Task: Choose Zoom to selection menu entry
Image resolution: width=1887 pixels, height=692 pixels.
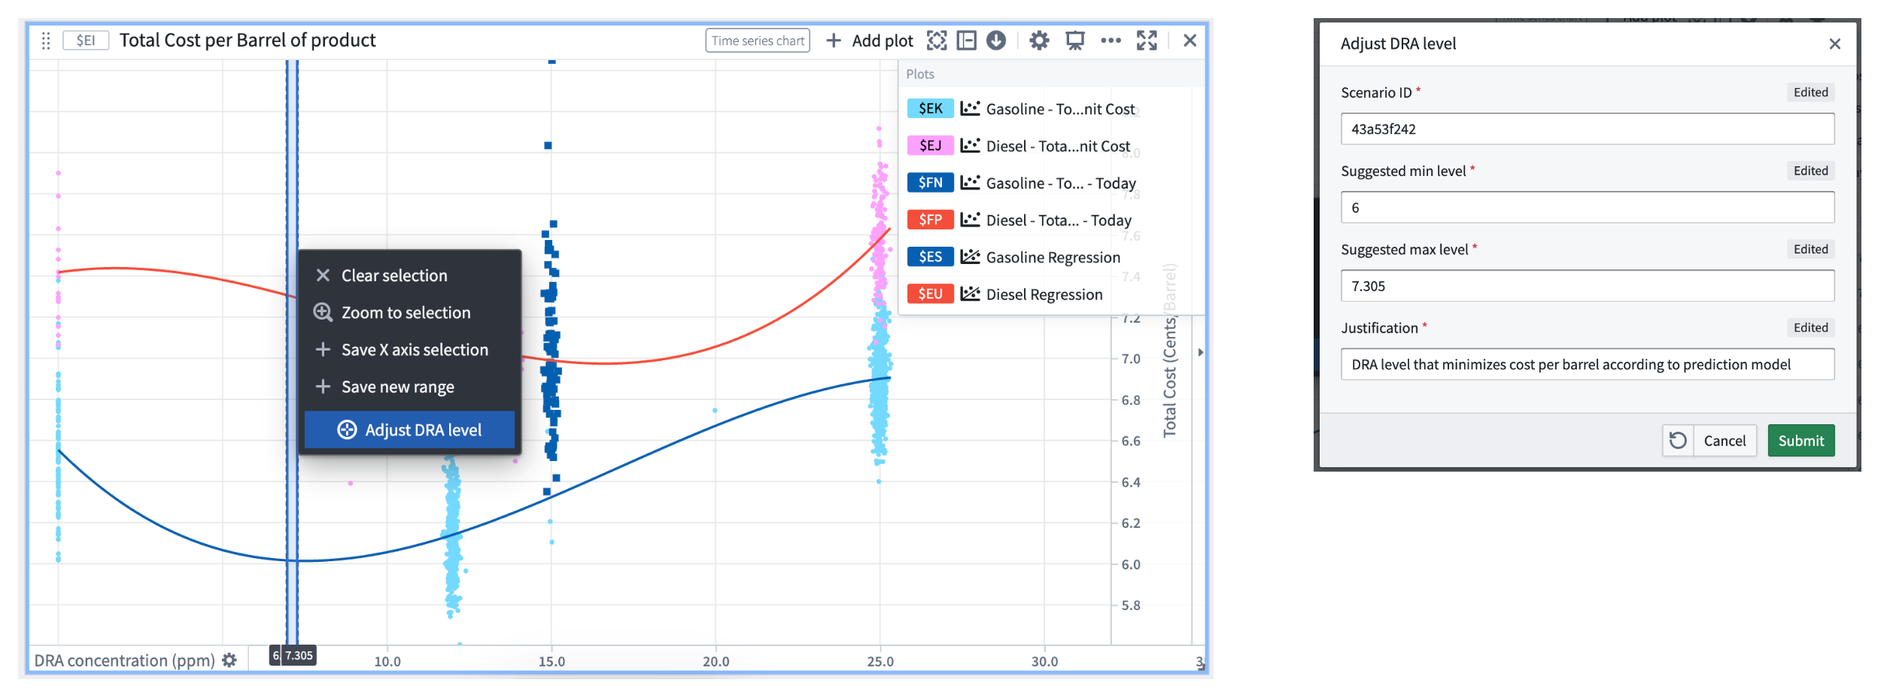Action: tap(409, 312)
